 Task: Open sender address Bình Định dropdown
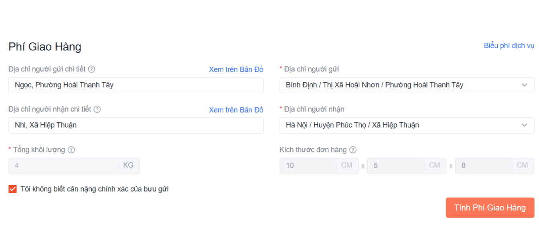tap(401, 85)
